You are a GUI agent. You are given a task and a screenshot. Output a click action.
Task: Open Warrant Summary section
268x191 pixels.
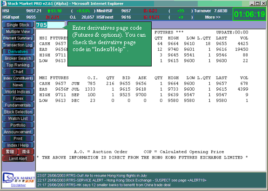pyautogui.click(x=18, y=38)
